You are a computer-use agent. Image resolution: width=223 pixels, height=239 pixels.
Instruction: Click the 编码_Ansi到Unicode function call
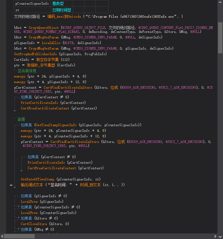coord(64,16)
